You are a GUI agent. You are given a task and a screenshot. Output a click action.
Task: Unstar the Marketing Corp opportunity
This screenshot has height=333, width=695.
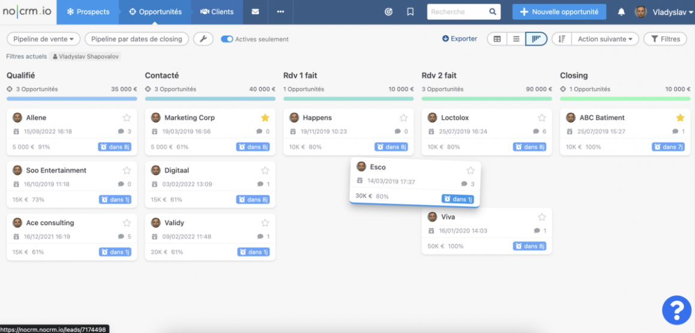tap(265, 118)
